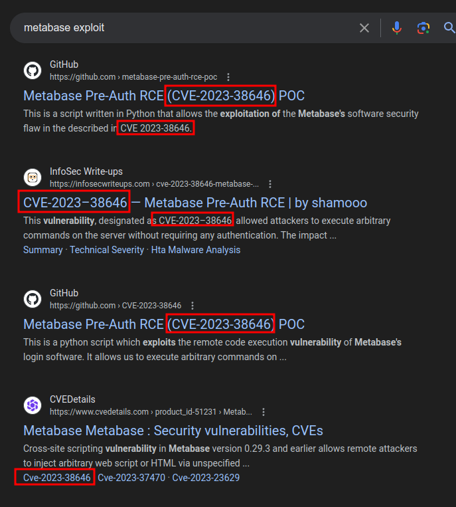Click the CVEDetails site favicon

pyautogui.click(x=33, y=405)
